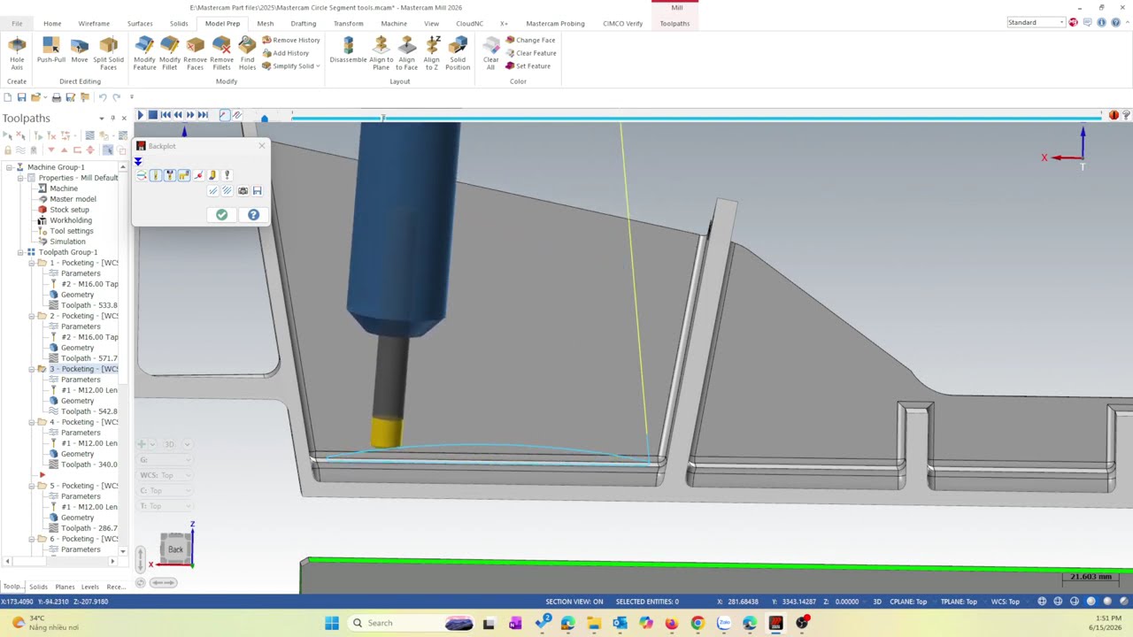This screenshot has width=1133, height=637.
Task: Click Clear All colors tool
Action: coord(491,53)
